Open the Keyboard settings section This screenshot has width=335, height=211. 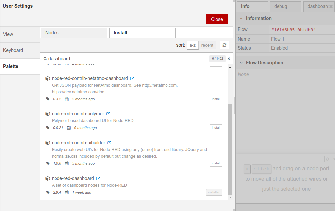[x=20, y=50]
